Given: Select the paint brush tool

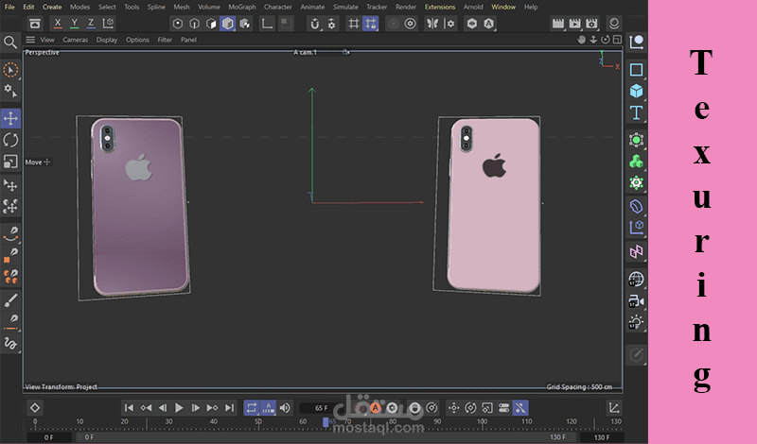Looking at the screenshot, I should point(10,300).
